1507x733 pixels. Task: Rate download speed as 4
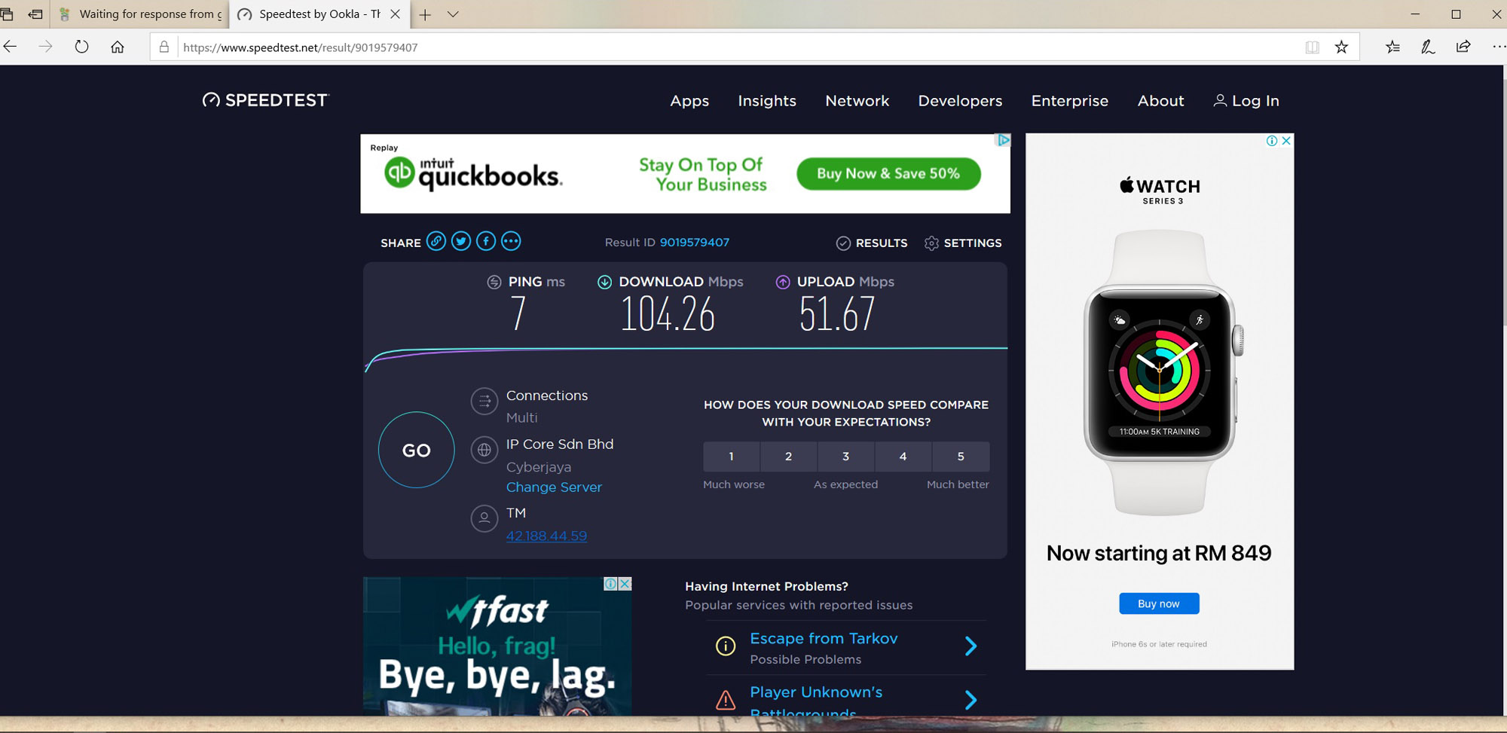pos(903,456)
